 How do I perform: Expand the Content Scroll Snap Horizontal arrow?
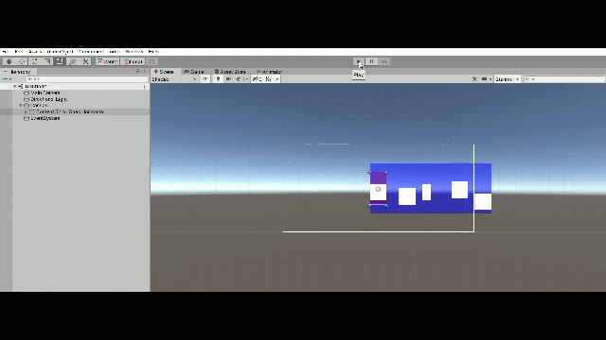[26, 111]
